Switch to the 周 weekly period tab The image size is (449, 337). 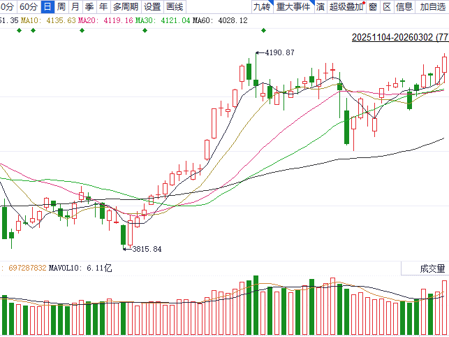tap(61, 7)
